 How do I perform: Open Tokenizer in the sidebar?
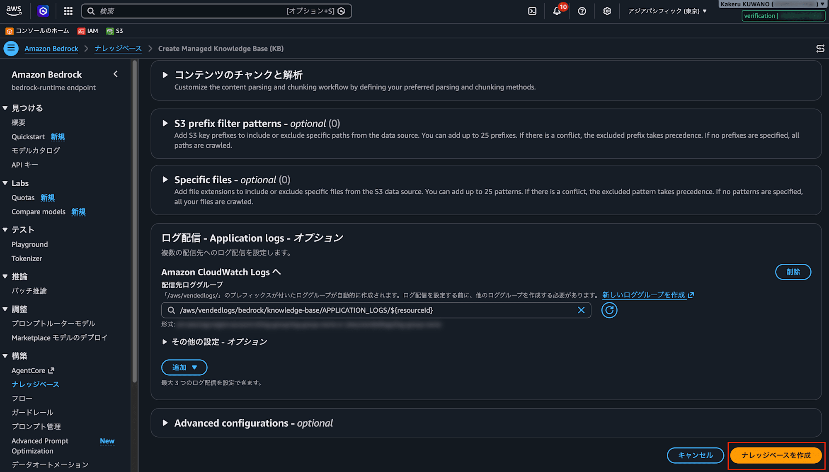coord(27,259)
